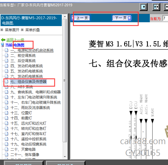Click the page icon beside 十六、转向灯和应急灯

click(x=7, y=128)
